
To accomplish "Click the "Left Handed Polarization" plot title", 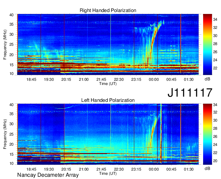I will coord(108,100).
